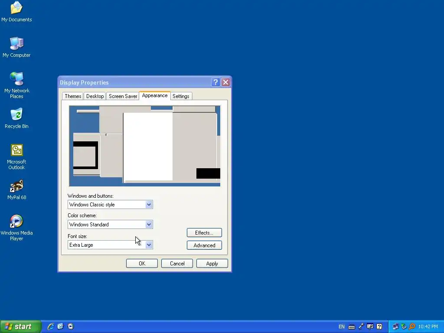Switch to the Screen Saver tab
Image resolution: width=444 pixels, height=333 pixels.
pyautogui.click(x=123, y=96)
